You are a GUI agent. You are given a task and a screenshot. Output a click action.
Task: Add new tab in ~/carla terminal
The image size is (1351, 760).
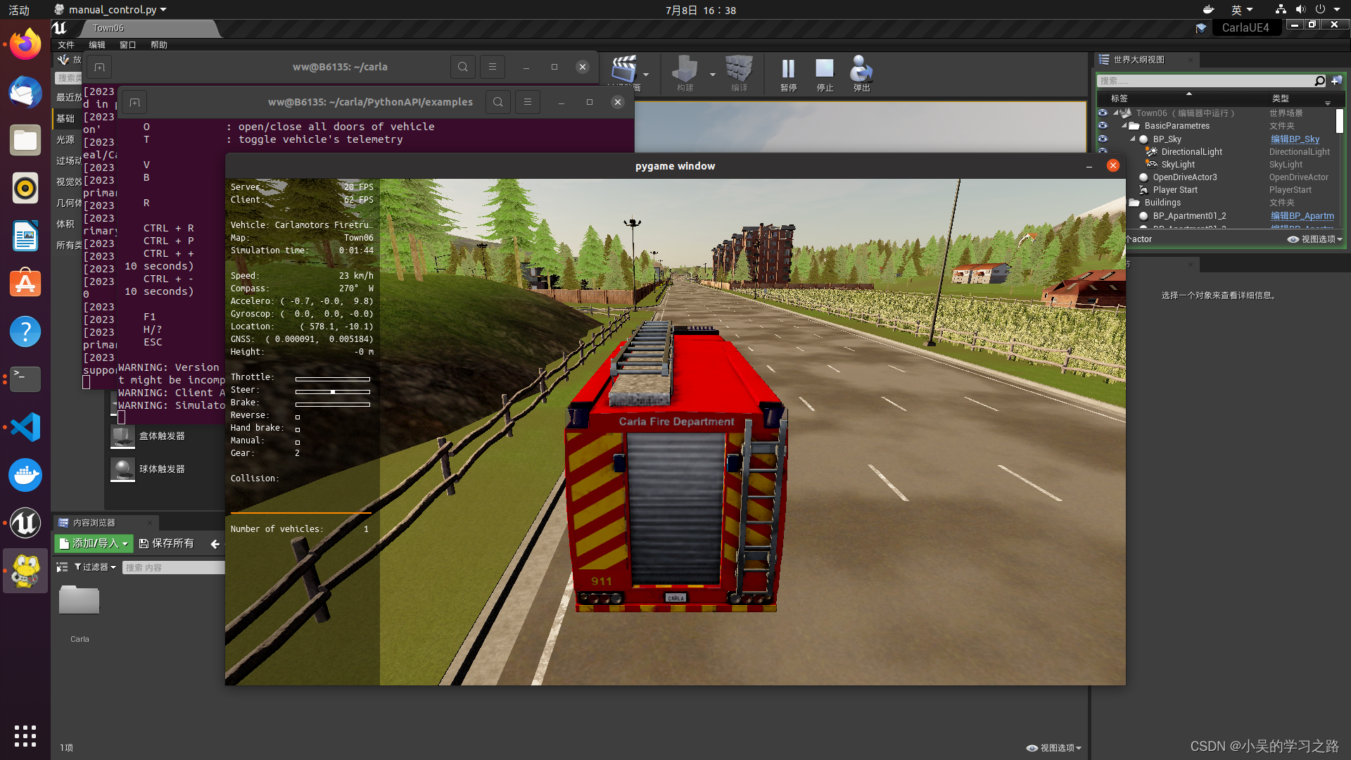(x=99, y=68)
